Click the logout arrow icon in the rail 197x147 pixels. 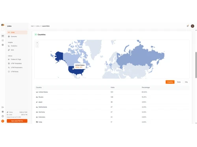pos(3,107)
